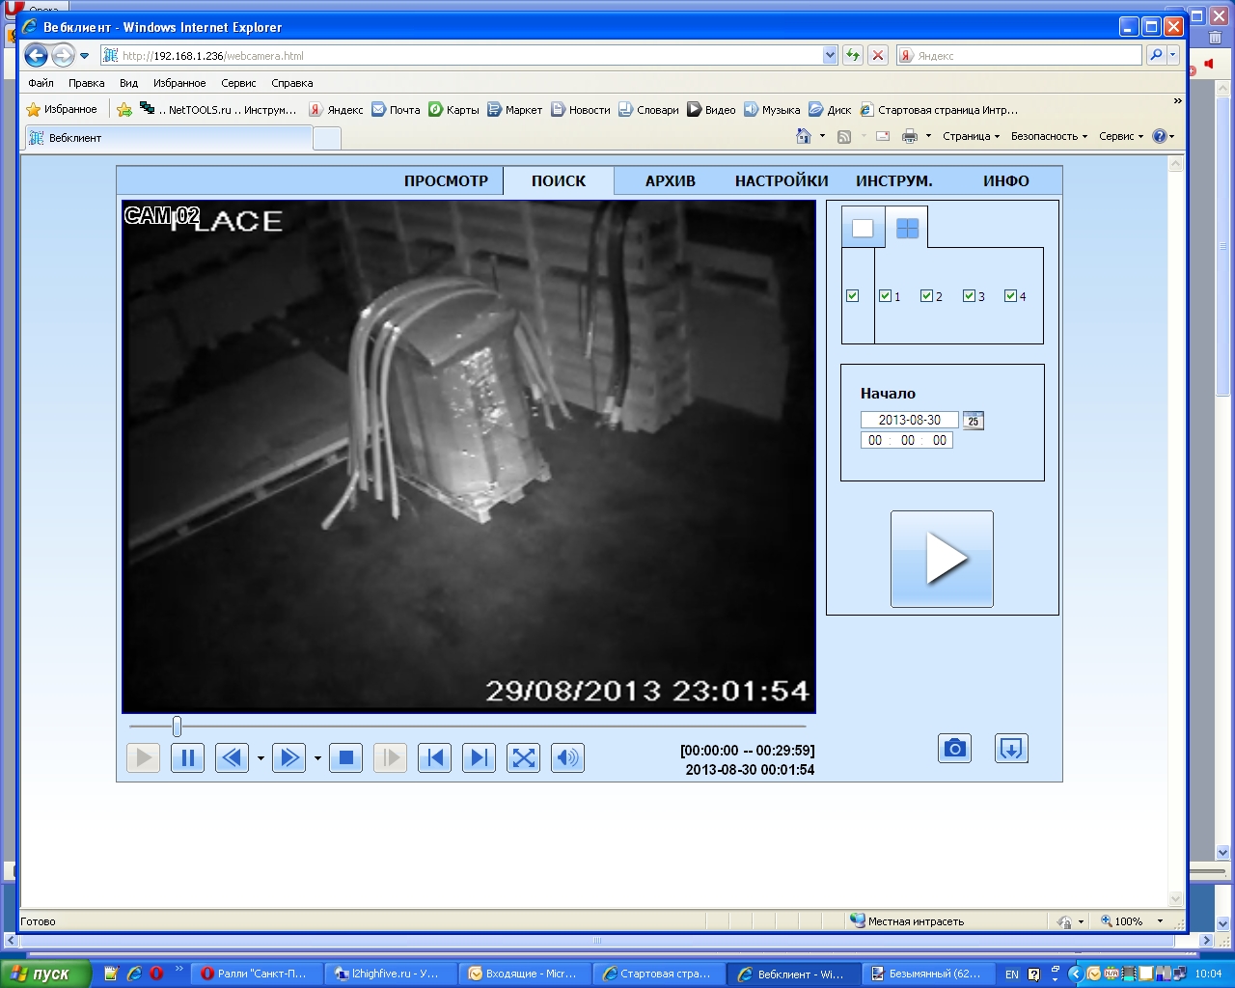Toggle fullscreen video view
This screenshot has width=1235, height=988.
[x=523, y=758]
